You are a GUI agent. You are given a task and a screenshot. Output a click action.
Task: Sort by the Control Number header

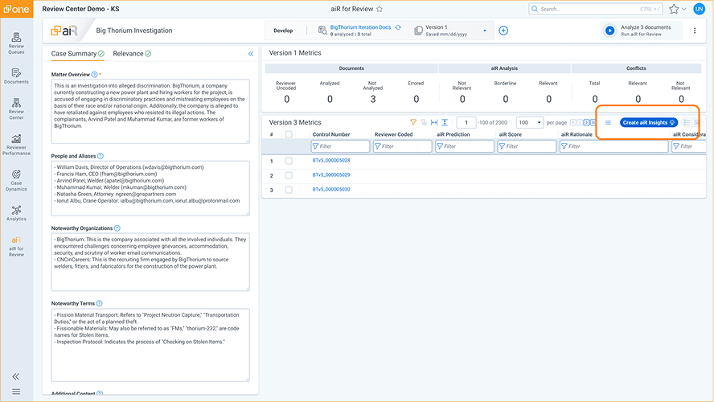click(x=331, y=134)
